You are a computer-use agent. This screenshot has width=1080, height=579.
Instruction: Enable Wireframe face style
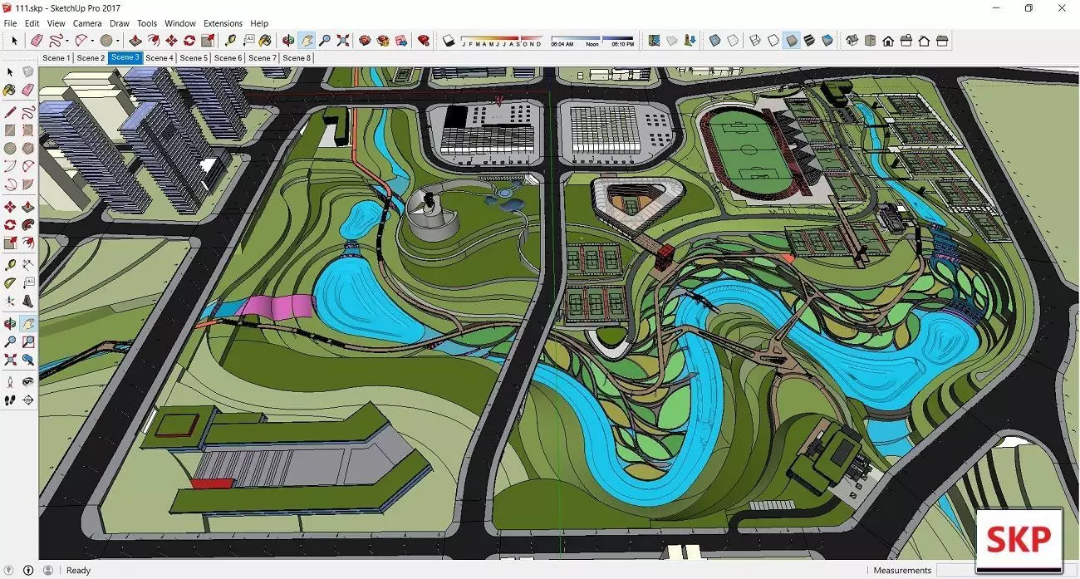[754, 40]
